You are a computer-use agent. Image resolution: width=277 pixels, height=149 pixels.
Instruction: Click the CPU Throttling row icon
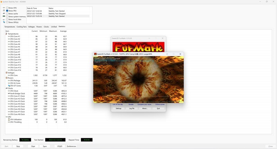[9, 122]
